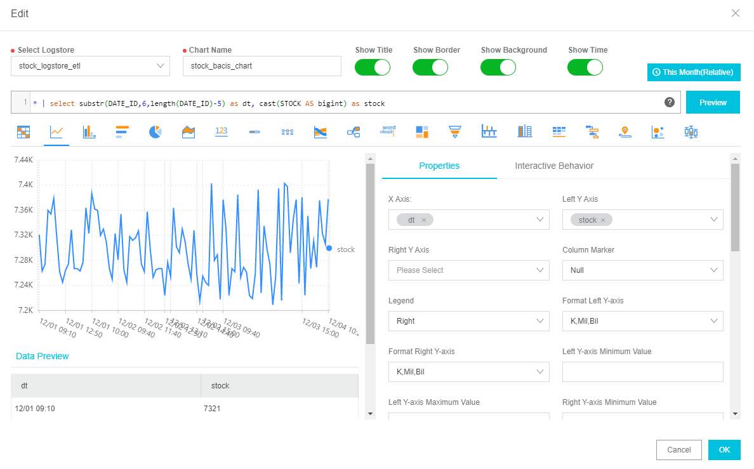This screenshot has height=469, width=754.
Task: Click the Cancel button
Action: 678,450
